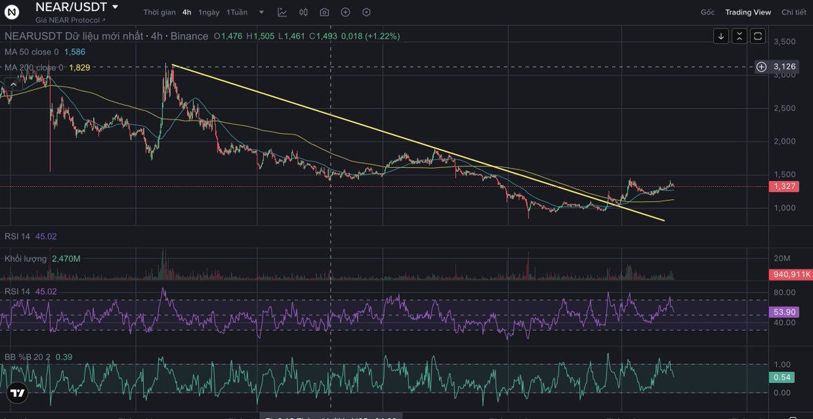The height and width of the screenshot is (419, 813).
Task: Click the 80.00 RSI axis label
Action: click(784, 292)
